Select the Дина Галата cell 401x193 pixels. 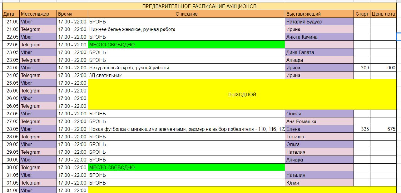[x=320, y=52]
